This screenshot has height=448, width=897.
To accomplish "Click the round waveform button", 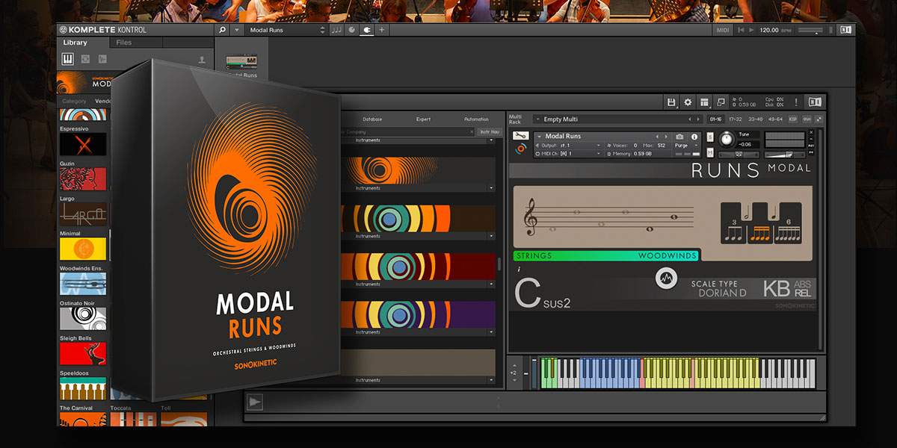I will coord(665,278).
